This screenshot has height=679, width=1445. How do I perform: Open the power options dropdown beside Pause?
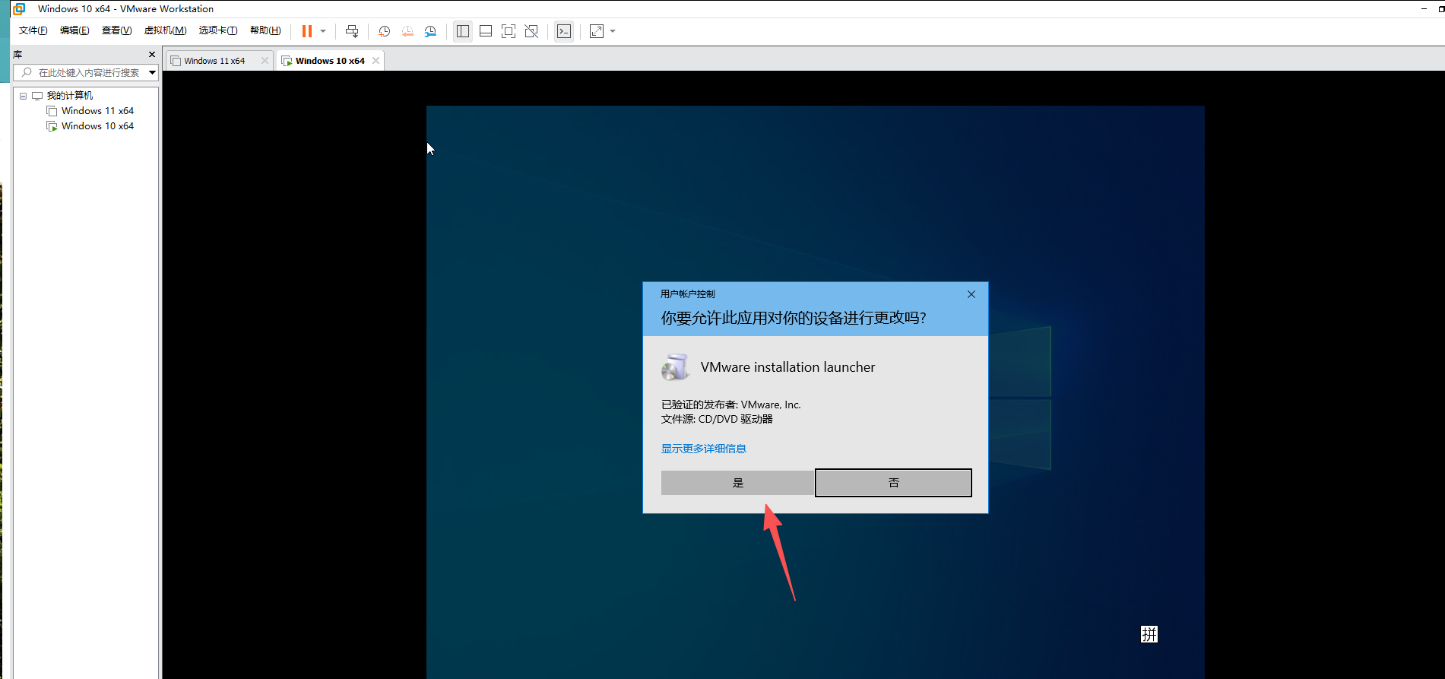(323, 31)
